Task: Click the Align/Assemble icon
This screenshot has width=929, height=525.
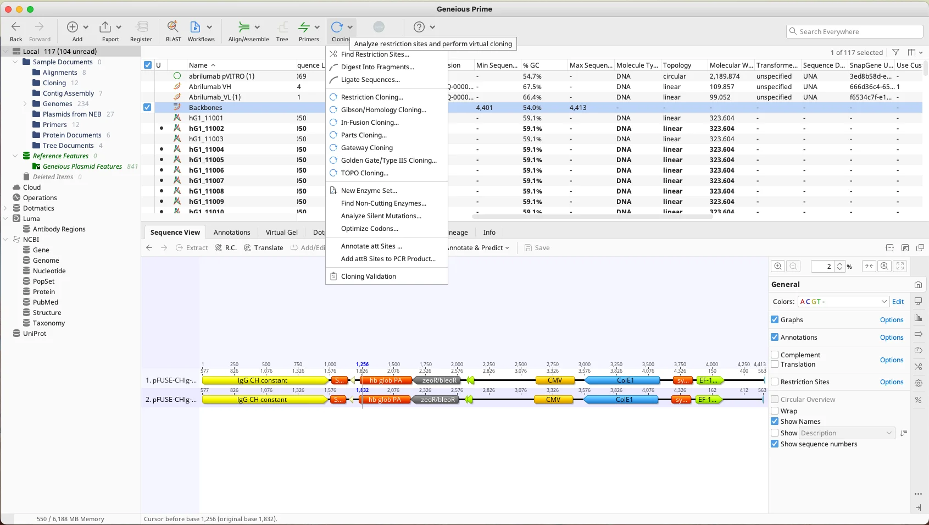Action: tap(244, 26)
